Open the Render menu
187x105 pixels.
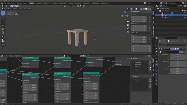(x=13, y=3)
